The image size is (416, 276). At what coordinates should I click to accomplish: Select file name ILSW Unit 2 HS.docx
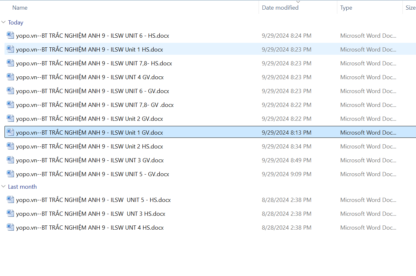tap(90, 147)
